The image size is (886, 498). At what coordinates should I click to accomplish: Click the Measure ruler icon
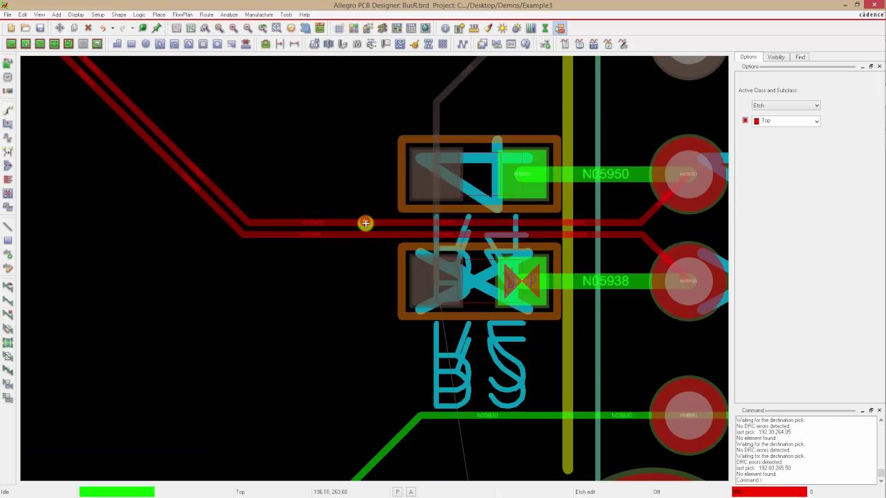(x=474, y=28)
